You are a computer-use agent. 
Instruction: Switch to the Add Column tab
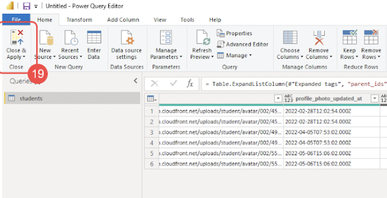click(123, 20)
